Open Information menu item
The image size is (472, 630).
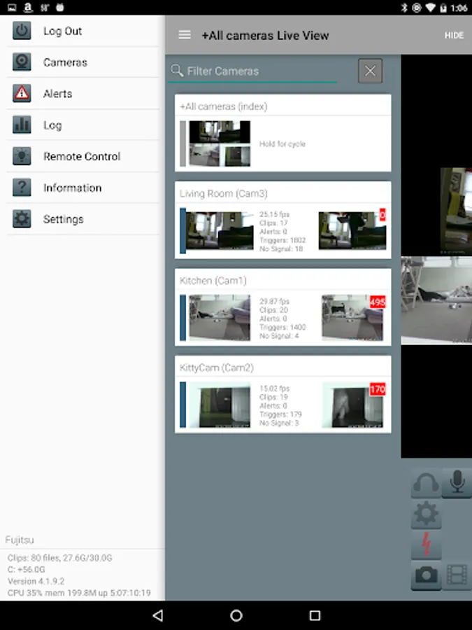83,188
